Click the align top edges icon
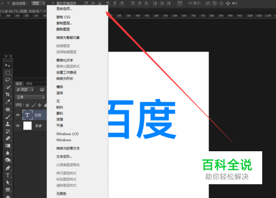Screen dimensions: 276x198 click(86, 3)
